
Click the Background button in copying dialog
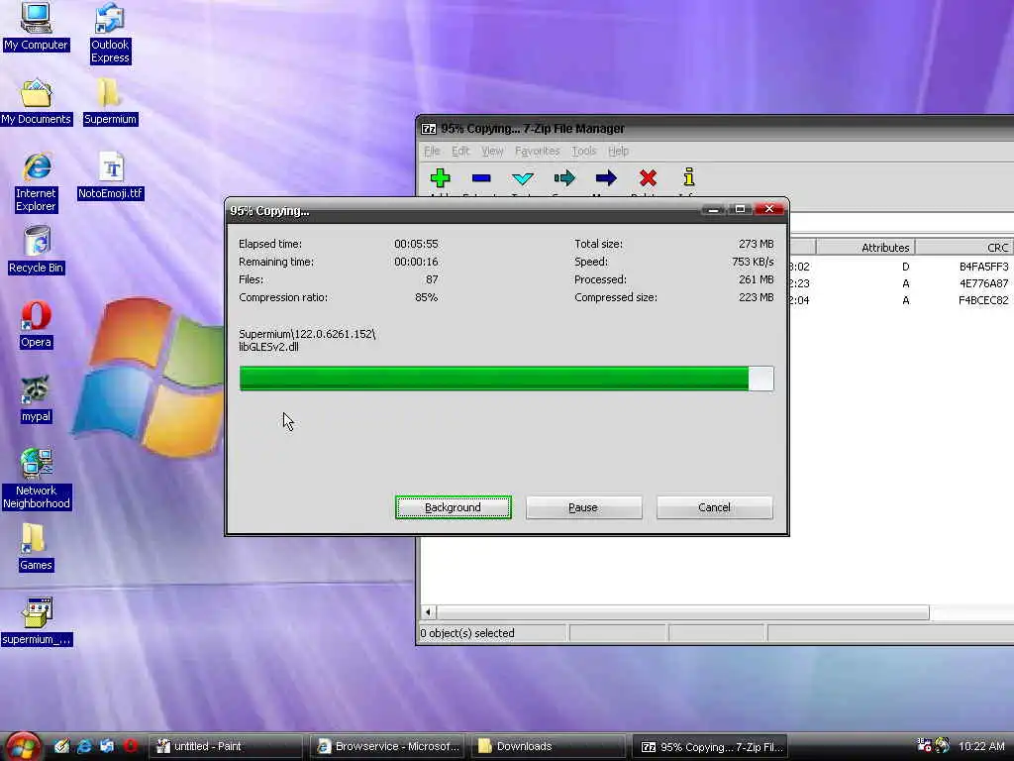(453, 507)
